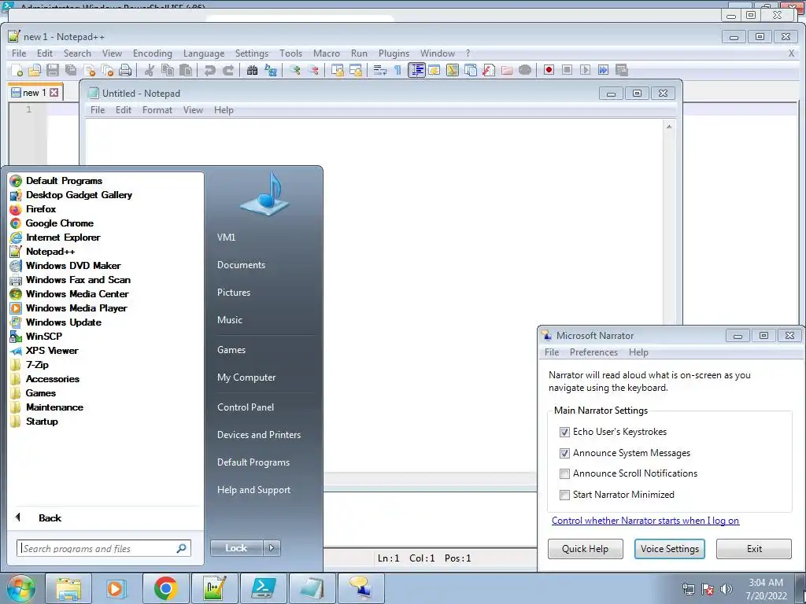Click the Undo arrow in Notepad++ toolbar
Viewport: 806px width, 604px height.
[x=209, y=70]
